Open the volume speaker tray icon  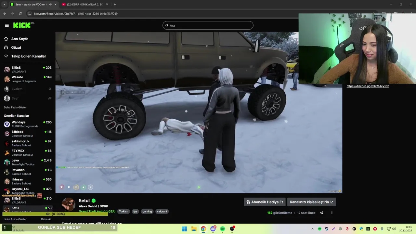click(393, 229)
